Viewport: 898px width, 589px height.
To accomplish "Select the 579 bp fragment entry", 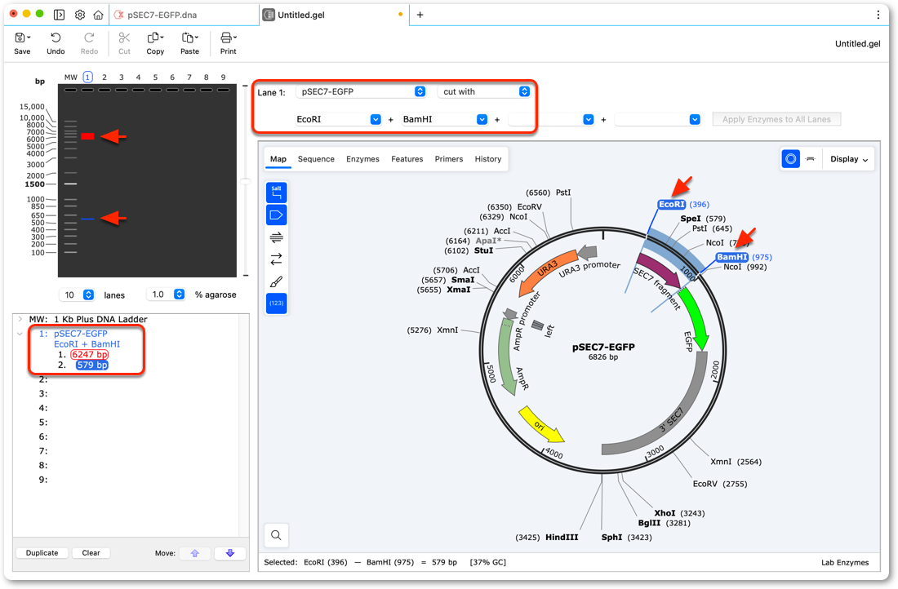I will tap(91, 365).
